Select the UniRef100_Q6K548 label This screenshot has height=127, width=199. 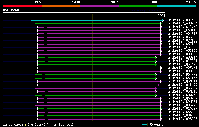coord(182,64)
